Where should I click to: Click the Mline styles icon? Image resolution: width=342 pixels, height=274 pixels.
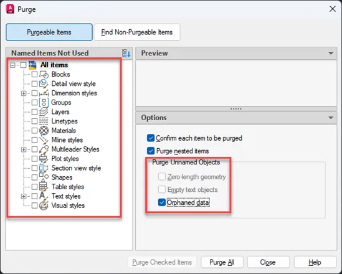pos(44,140)
